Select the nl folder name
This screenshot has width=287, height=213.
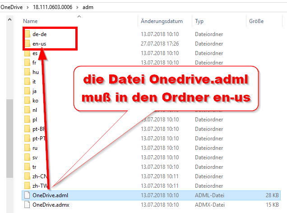click(35, 110)
